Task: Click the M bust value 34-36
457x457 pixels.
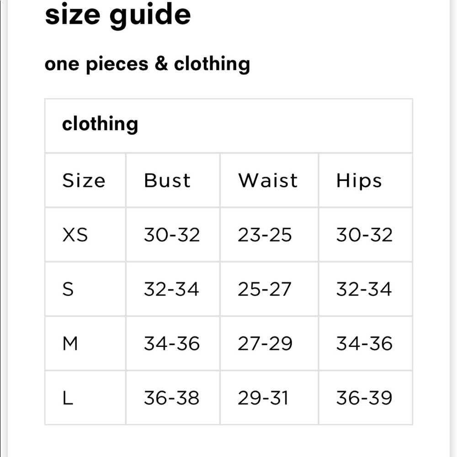Action: (172, 343)
